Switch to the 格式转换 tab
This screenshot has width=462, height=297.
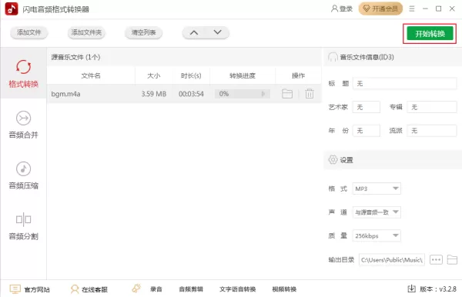(x=23, y=74)
